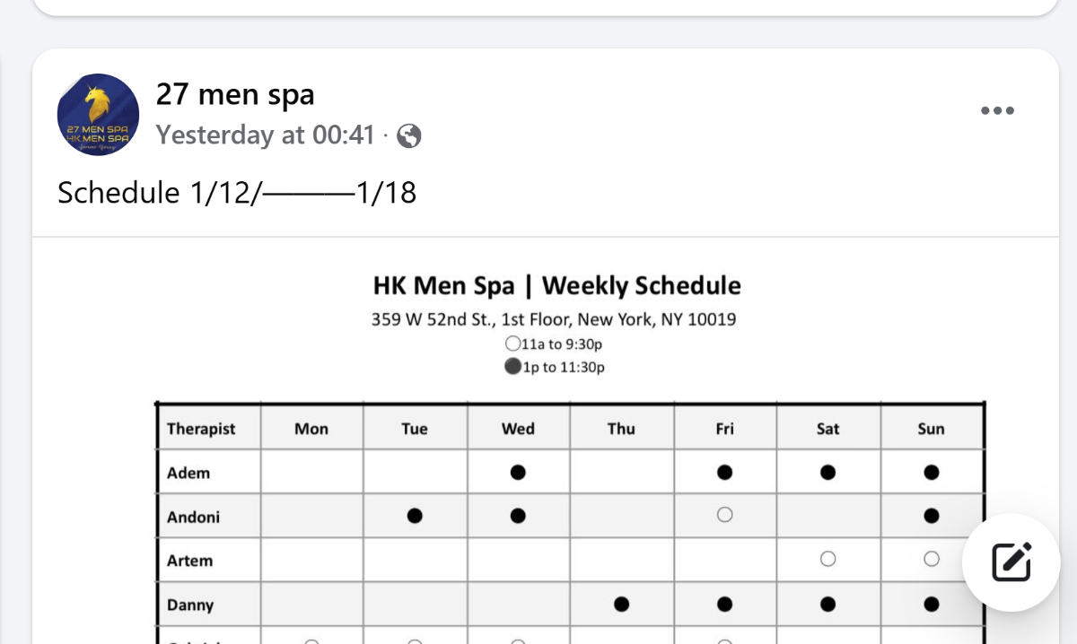Click Danny's filled dot under Thu
The width and height of the screenshot is (1077, 644).
(621, 604)
